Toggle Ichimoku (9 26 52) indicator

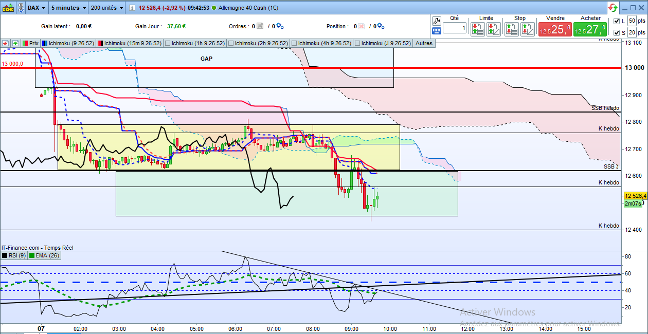pos(68,43)
